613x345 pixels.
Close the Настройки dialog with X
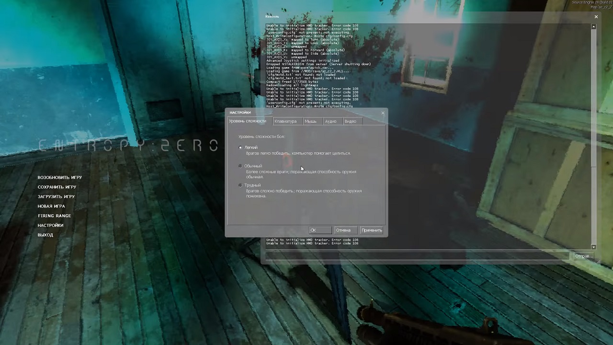click(383, 113)
